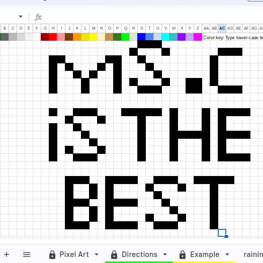Click the blue fill handle of selected cell

[226, 236]
